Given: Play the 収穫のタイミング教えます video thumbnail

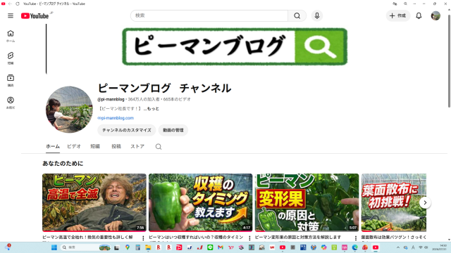Looking at the screenshot, I should [200, 202].
